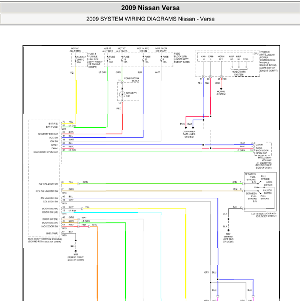Click the "DOOR SW (AS)" label
The height and width of the screenshot is (301, 300).
click(x=50, y=212)
